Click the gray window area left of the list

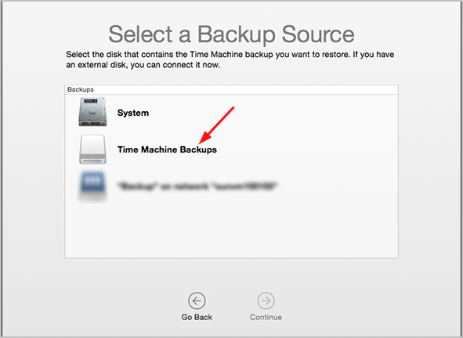pos(33,171)
